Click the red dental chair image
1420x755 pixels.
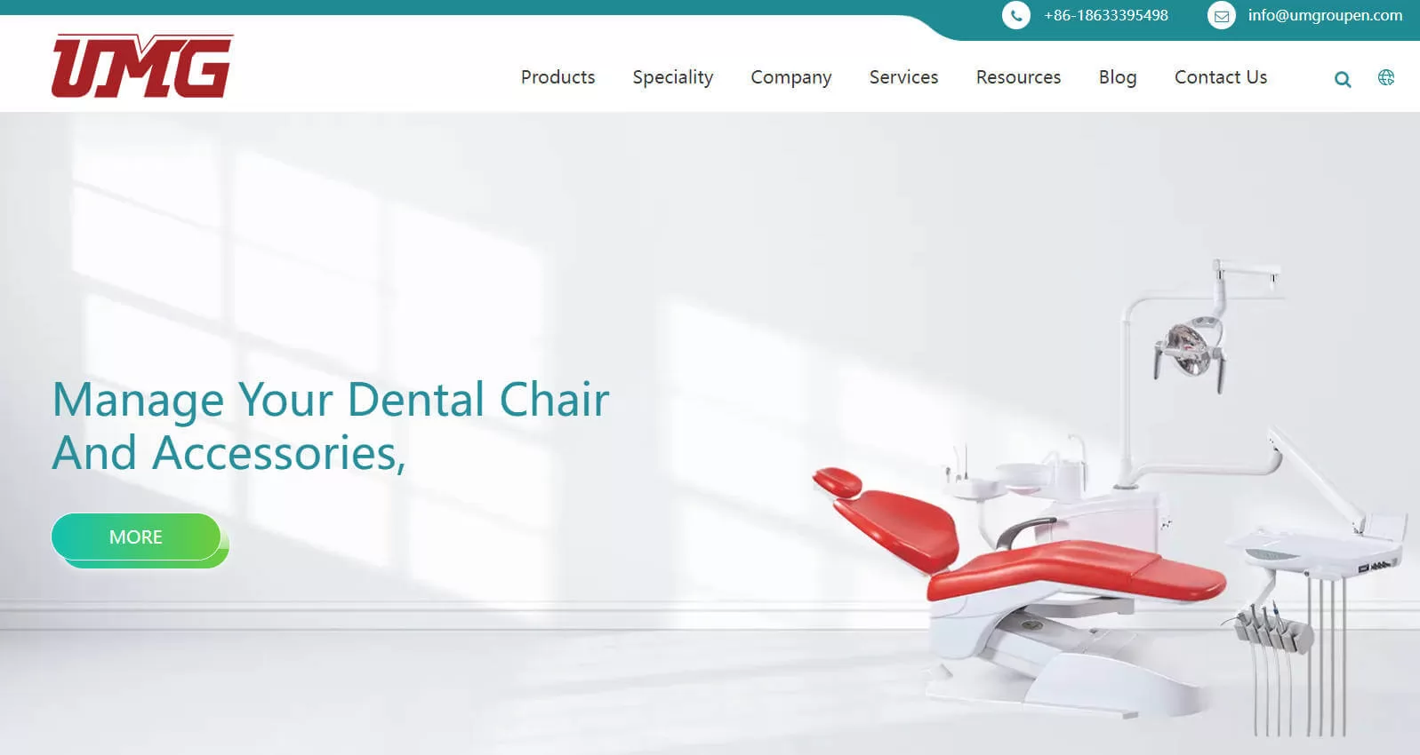(1018, 568)
